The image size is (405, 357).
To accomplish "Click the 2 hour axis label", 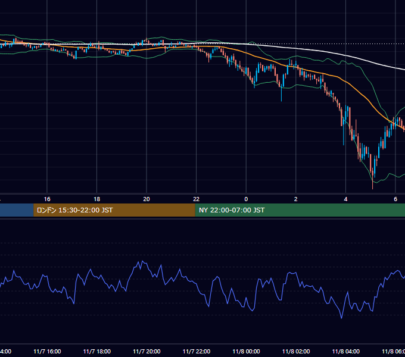I will tap(296, 199).
